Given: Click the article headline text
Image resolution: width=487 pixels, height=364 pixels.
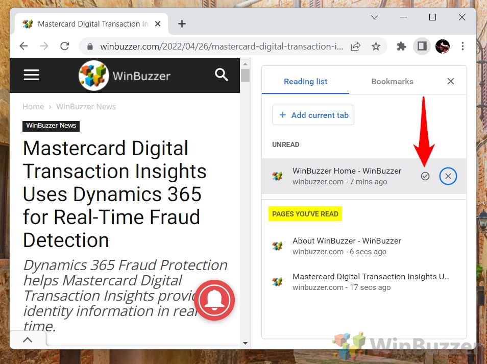Looking at the screenshot, I should tap(115, 194).
